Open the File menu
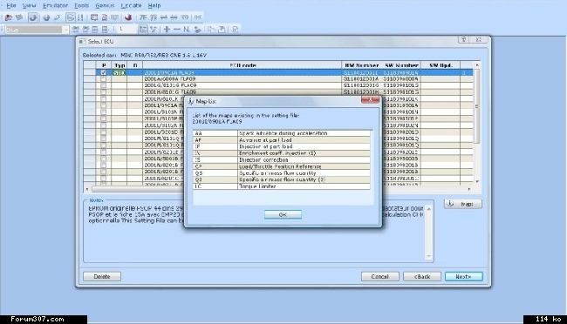Image resolution: width=567 pixels, height=324 pixels. (x=11, y=5)
